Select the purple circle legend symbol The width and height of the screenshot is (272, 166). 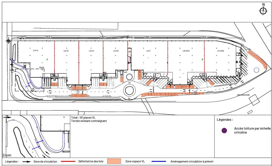(224, 130)
